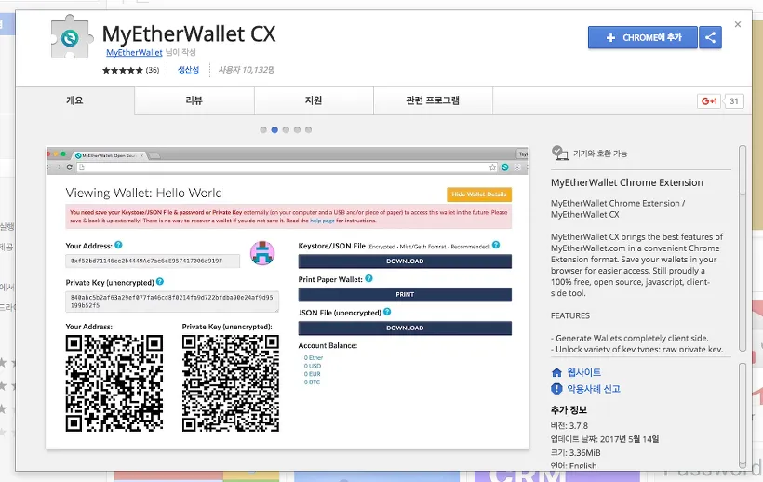This screenshot has width=763, height=482.
Task: Click the '버전: 3.7.8' version text
Action: (569, 425)
